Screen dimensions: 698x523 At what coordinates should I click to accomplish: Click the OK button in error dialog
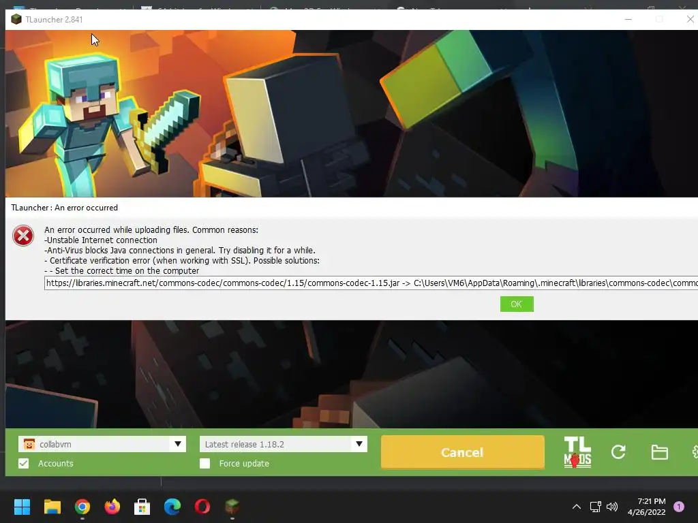click(x=517, y=304)
